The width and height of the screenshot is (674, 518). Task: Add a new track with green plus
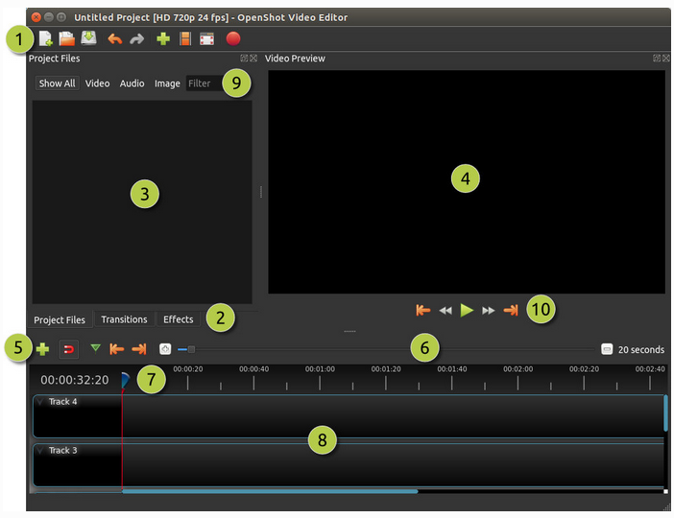[x=42, y=349]
